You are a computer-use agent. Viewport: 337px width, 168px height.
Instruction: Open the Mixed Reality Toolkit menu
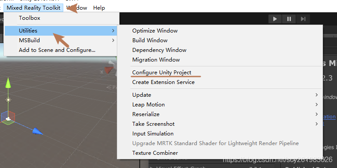point(33,8)
